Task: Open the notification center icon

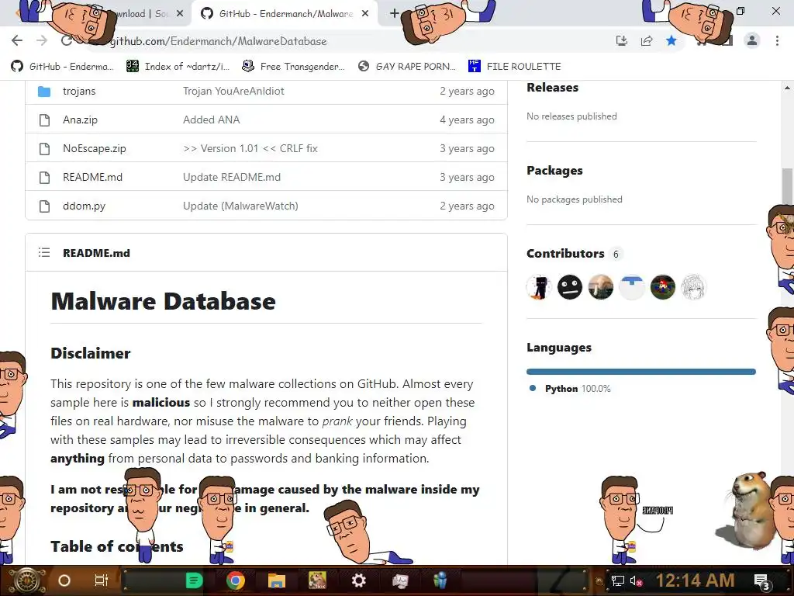Action: coord(762,582)
